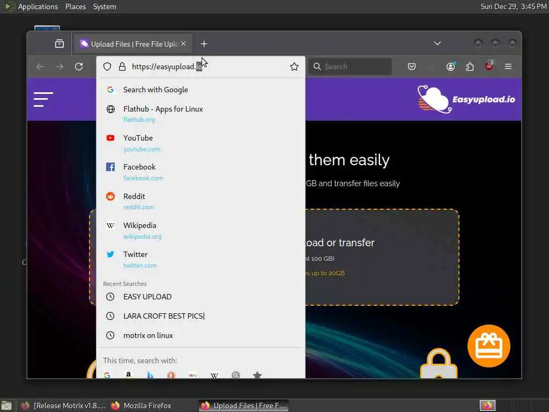The width and height of the screenshot is (549, 412).
Task: Go forward to next page
Action: [x=60, y=67]
